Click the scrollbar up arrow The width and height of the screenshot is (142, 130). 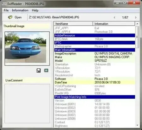point(137,24)
